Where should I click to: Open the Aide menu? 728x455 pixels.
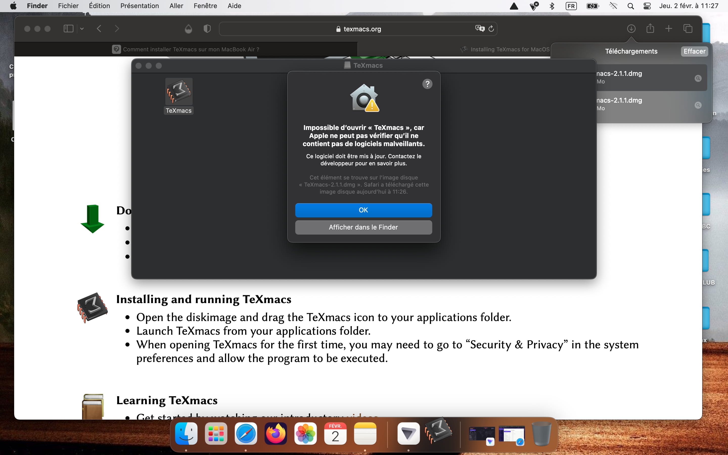click(x=234, y=6)
